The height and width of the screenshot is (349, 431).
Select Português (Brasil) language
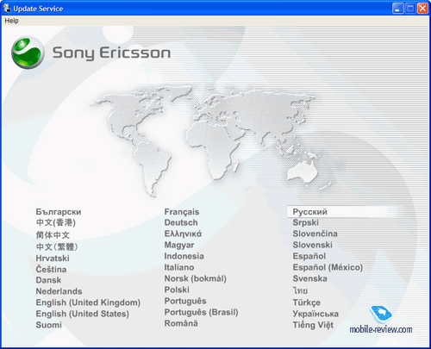pyautogui.click(x=201, y=312)
